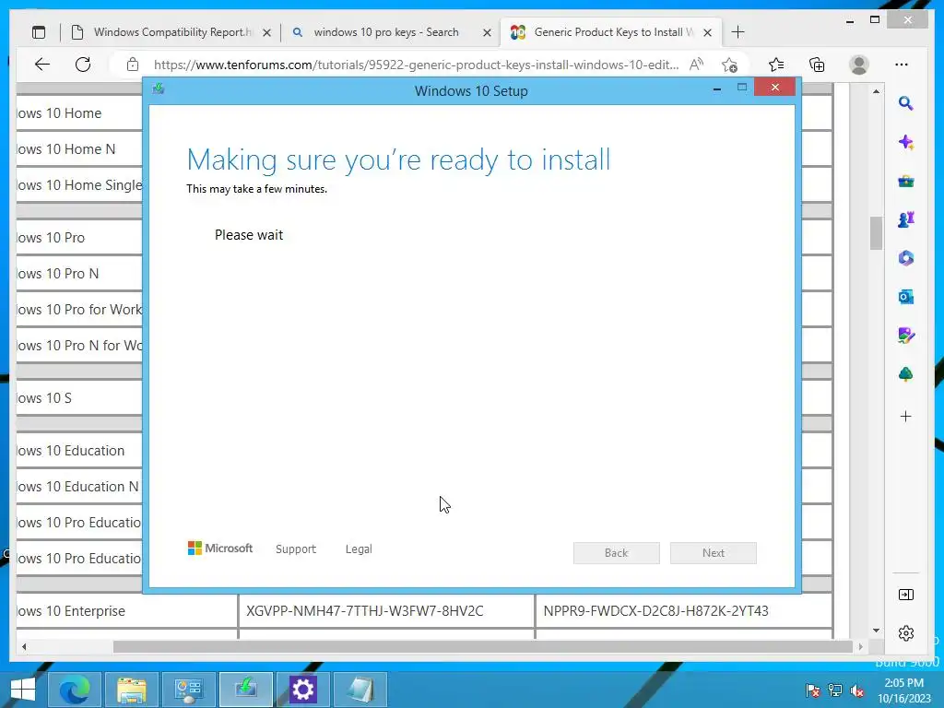
Task: Select the XGVPP-NMH47-7TTHJ-W3FW7-8HV2C key text
Action: 365,611
